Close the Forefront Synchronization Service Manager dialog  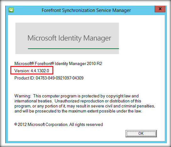(160, 9)
